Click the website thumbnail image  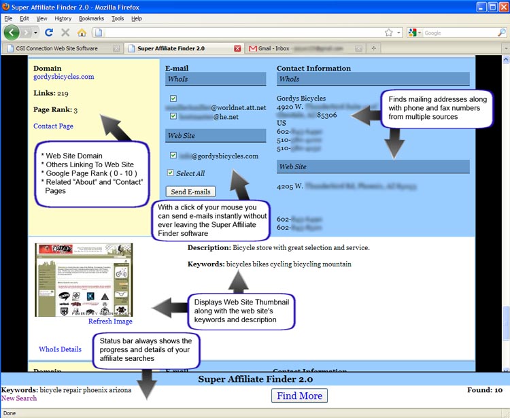coord(84,280)
